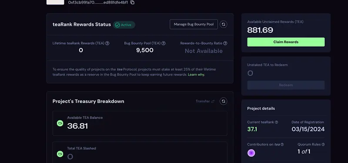Refresh the Project's Treasury Breakdown panel

pyautogui.click(x=224, y=101)
